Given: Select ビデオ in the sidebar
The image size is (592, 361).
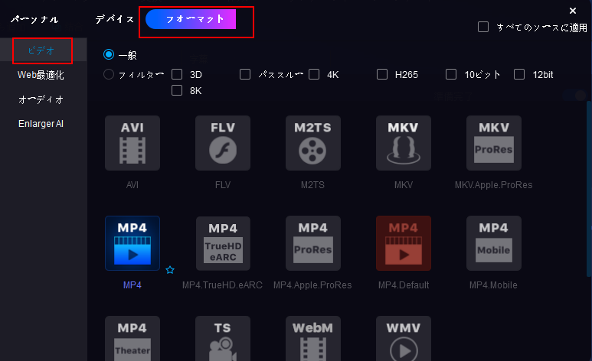Looking at the screenshot, I should [41, 50].
